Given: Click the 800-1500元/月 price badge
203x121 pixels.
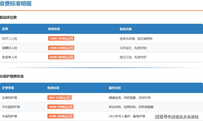Looking at the screenshot, I should click(x=60, y=98).
